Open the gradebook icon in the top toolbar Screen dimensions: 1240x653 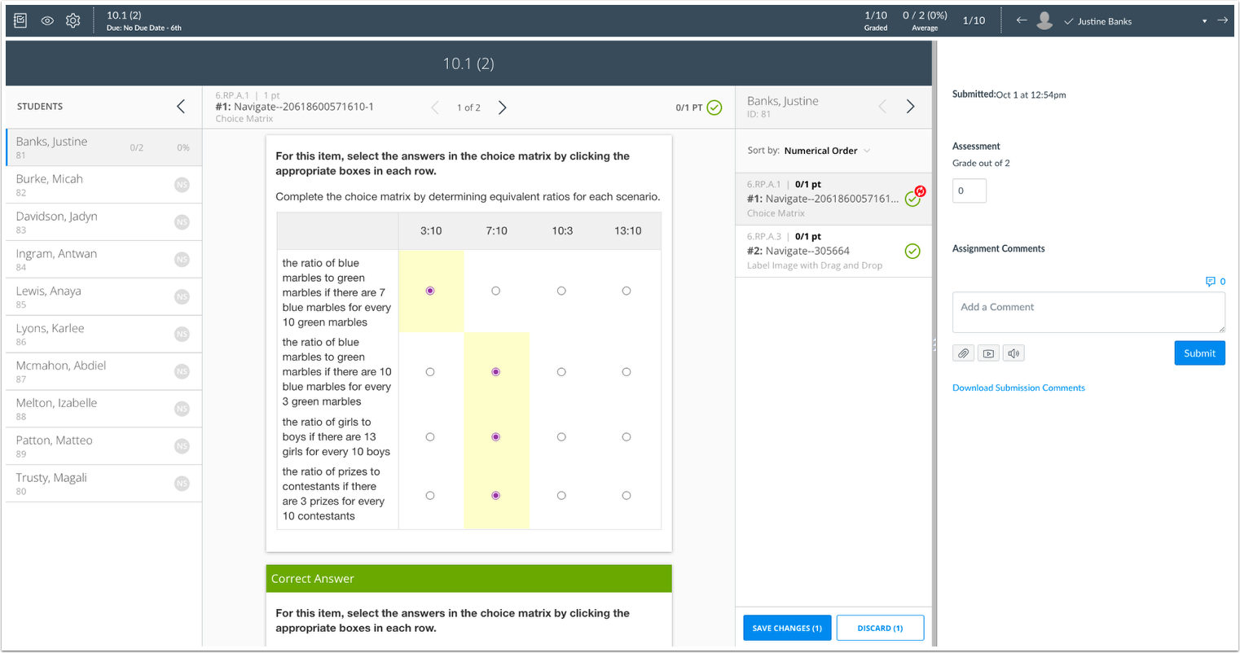(20, 20)
